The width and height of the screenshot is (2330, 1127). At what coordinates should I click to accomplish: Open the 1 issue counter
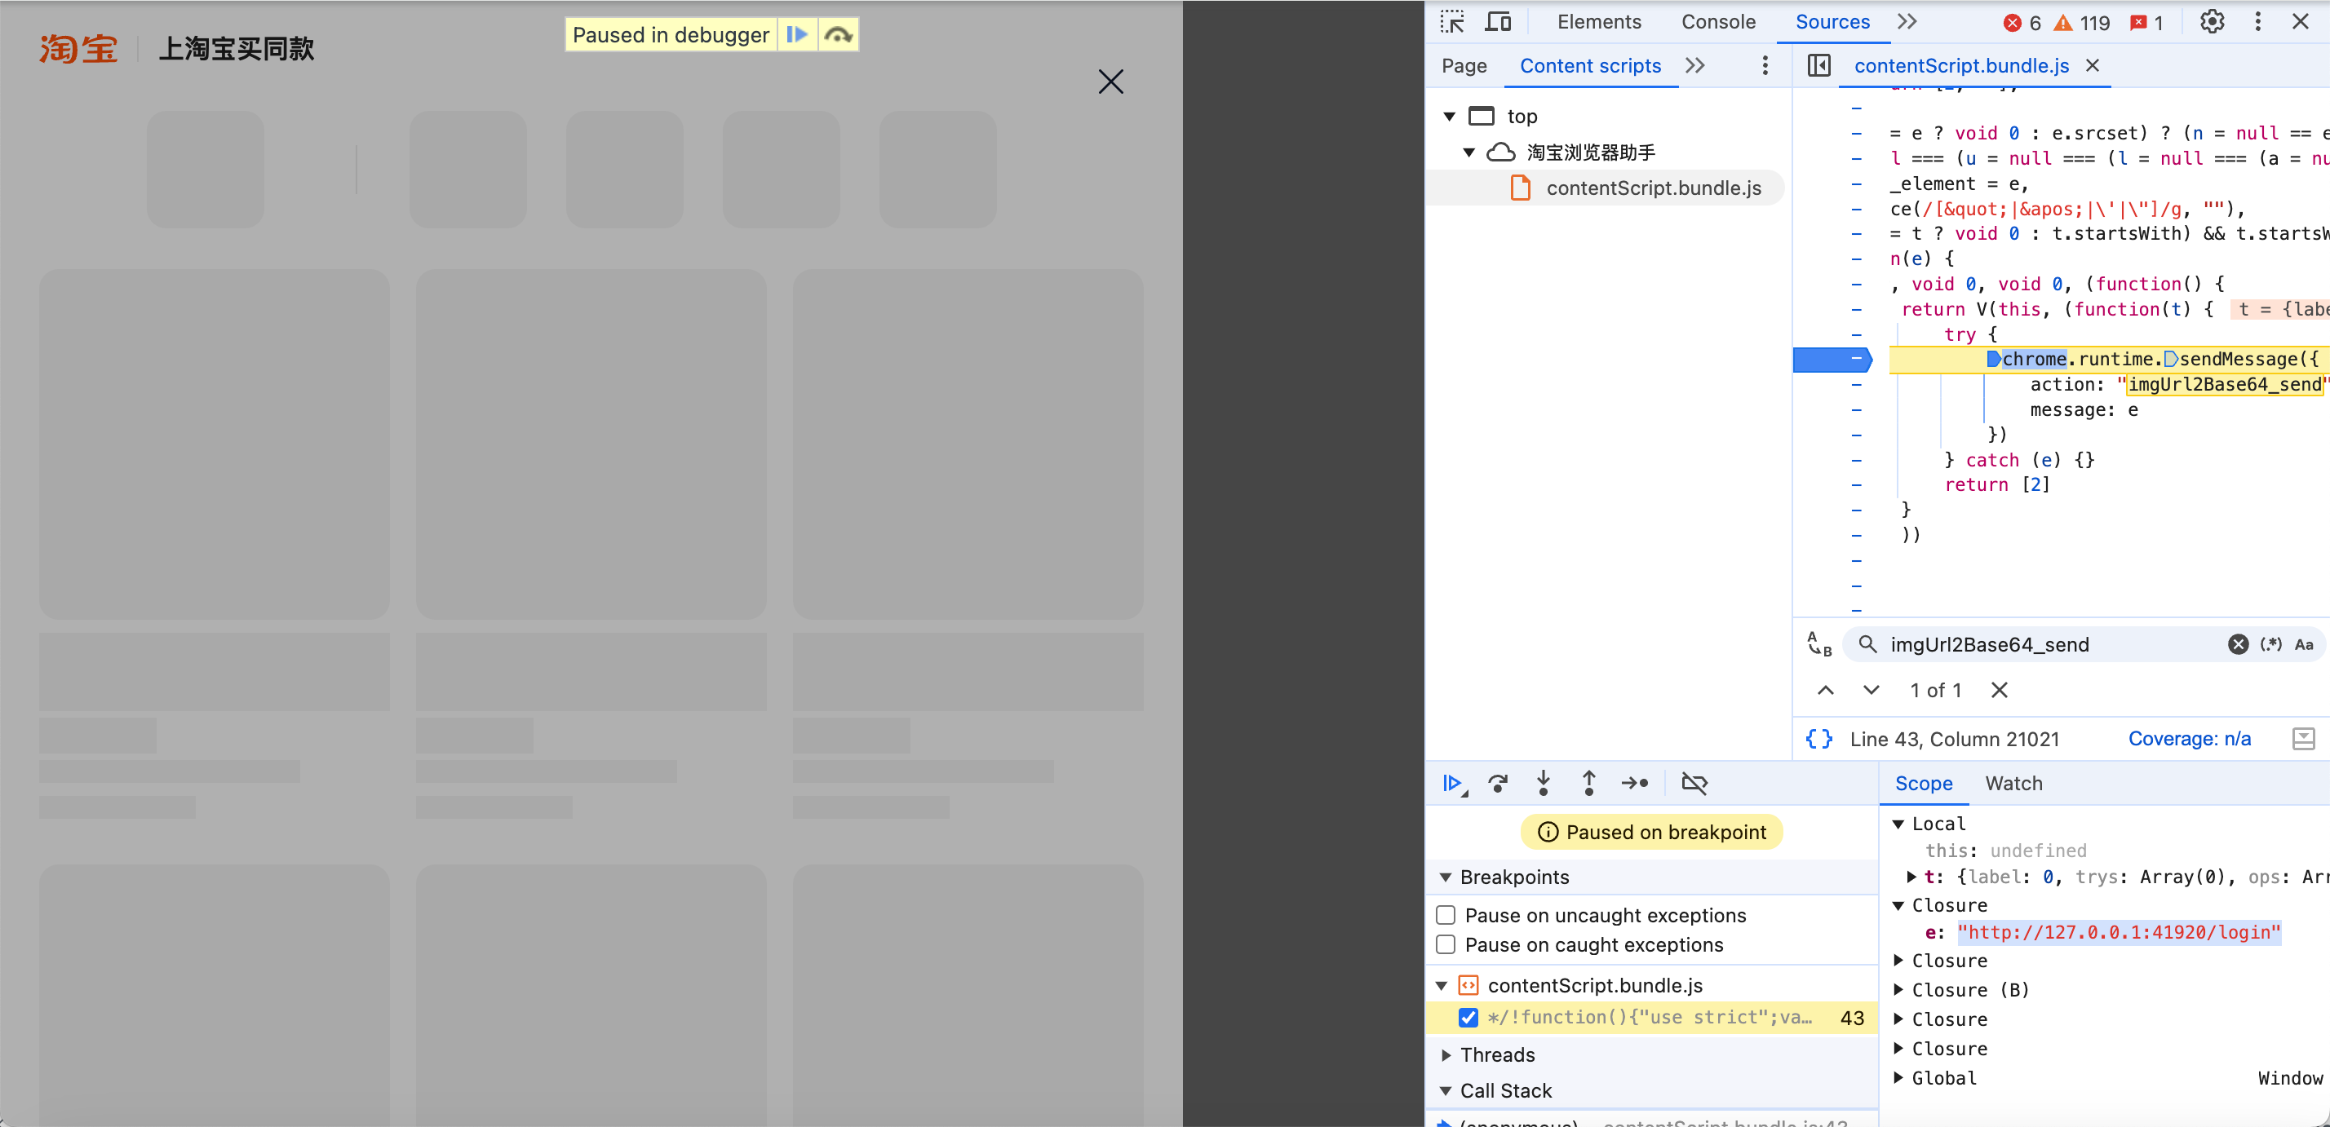coord(2146,23)
